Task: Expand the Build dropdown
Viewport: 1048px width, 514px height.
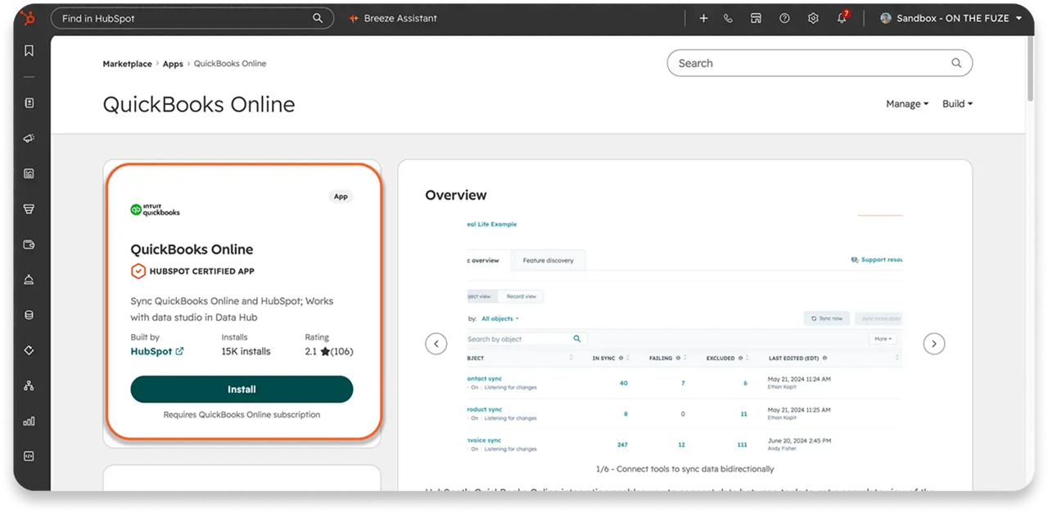Action: [957, 104]
